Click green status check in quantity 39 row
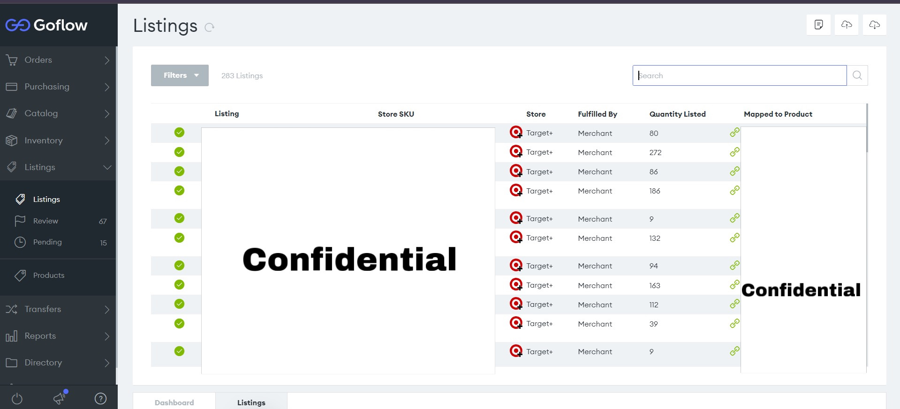This screenshot has width=900, height=409. [179, 323]
